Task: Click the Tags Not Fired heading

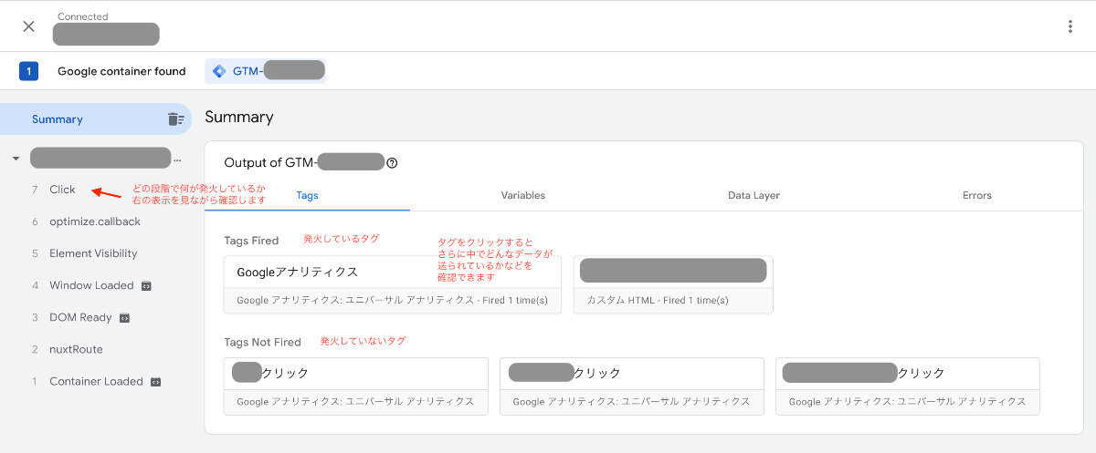Action: [262, 342]
